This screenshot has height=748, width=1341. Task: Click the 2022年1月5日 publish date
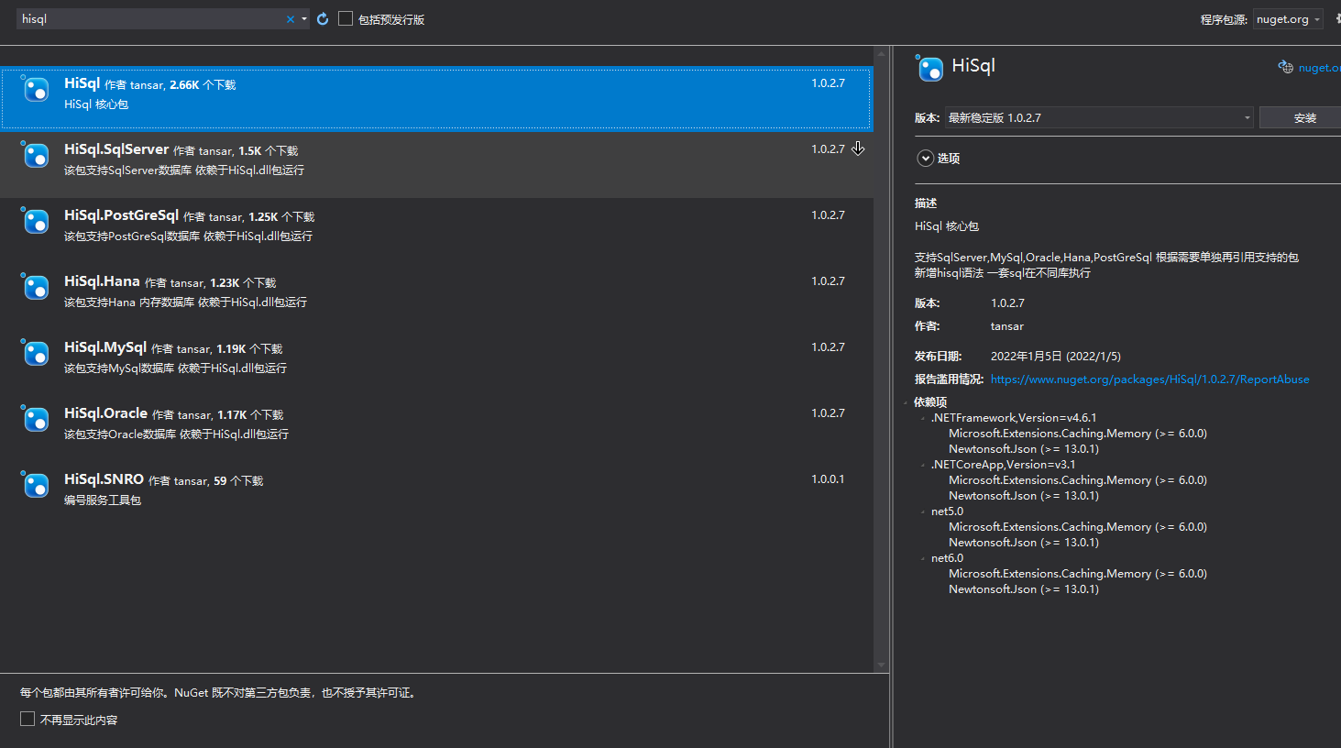point(1055,357)
